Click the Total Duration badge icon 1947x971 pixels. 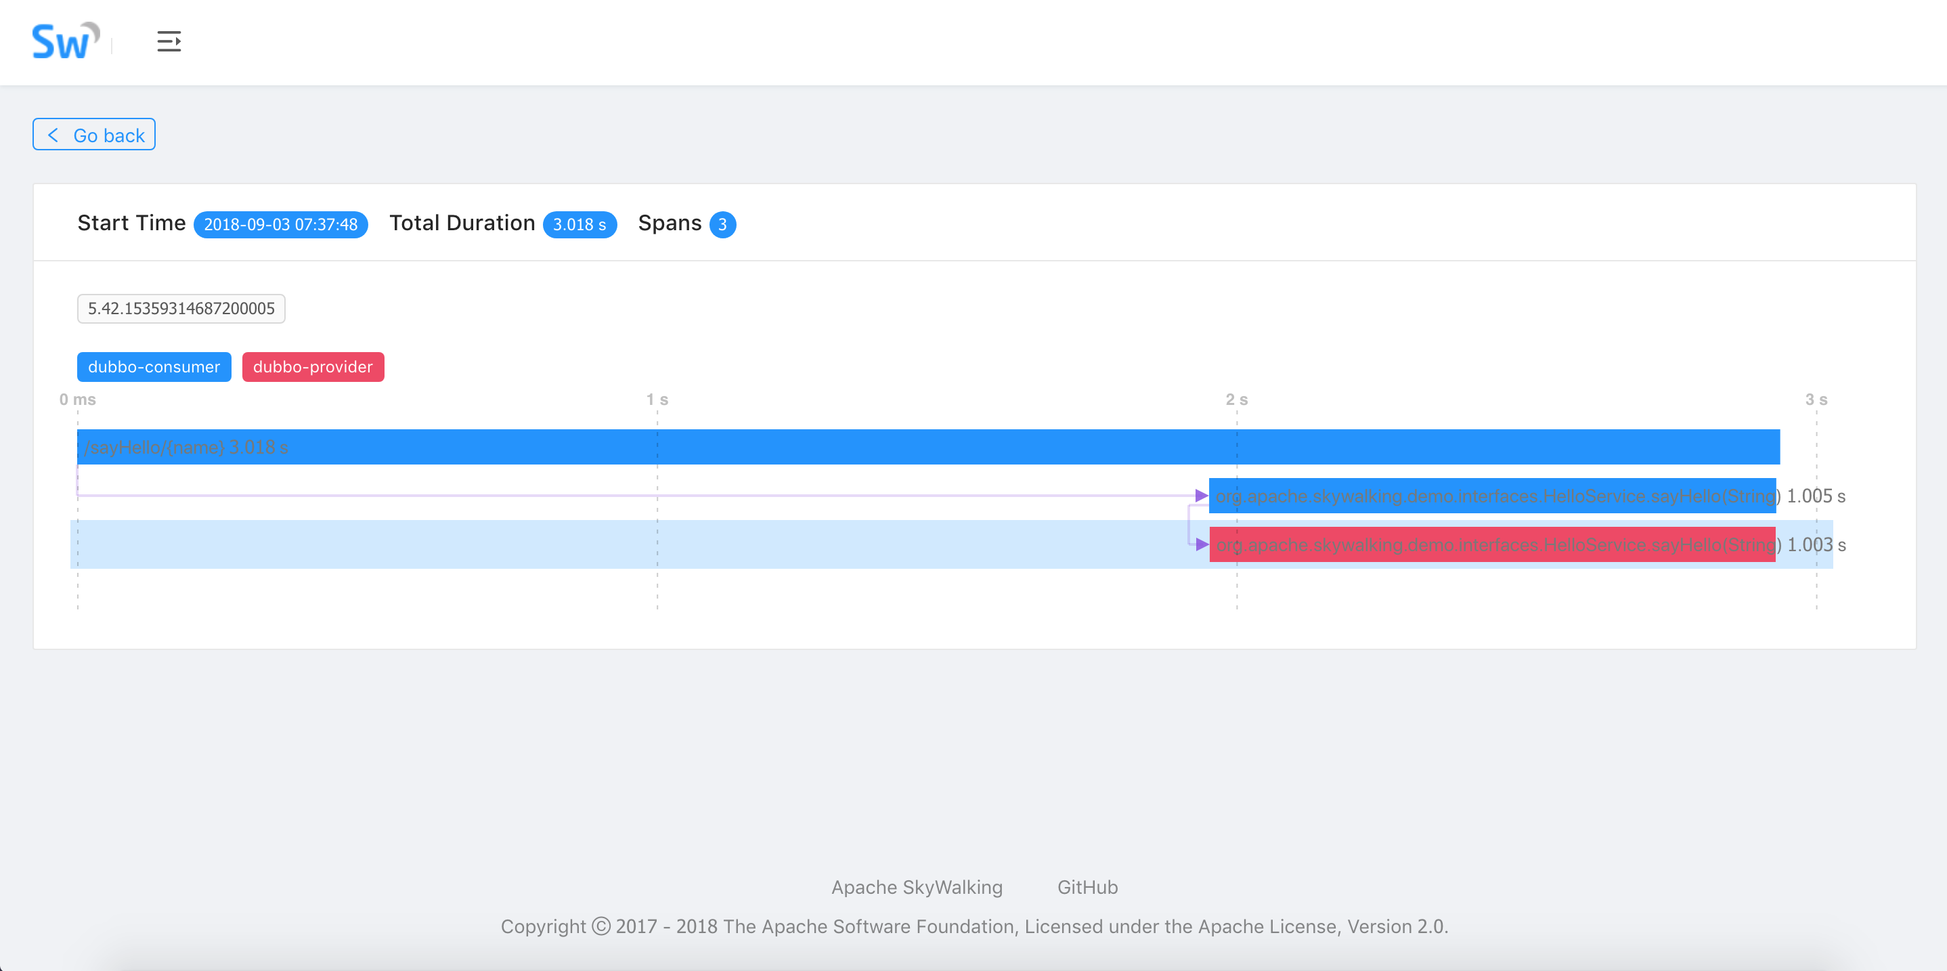[580, 223]
